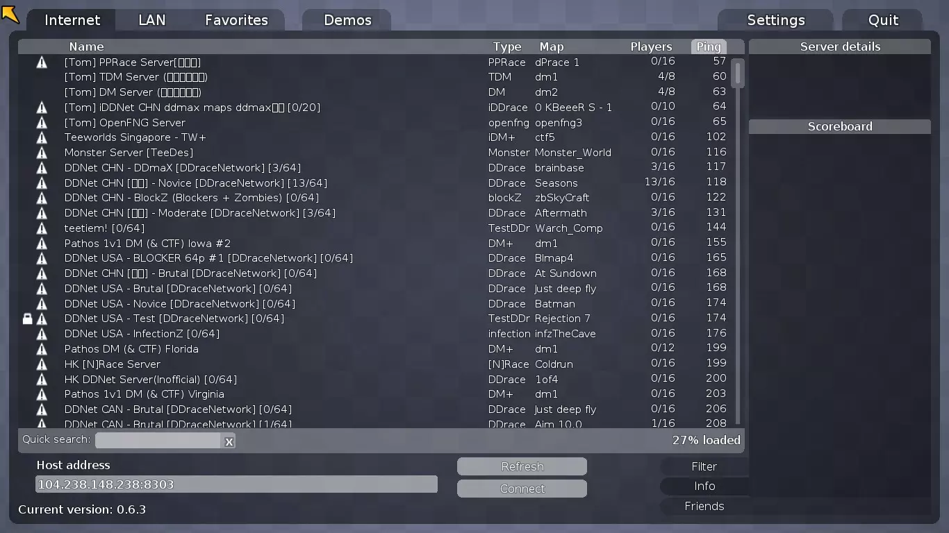Click warning icon beside Teeworlds Singapore - TW+

(x=42, y=137)
